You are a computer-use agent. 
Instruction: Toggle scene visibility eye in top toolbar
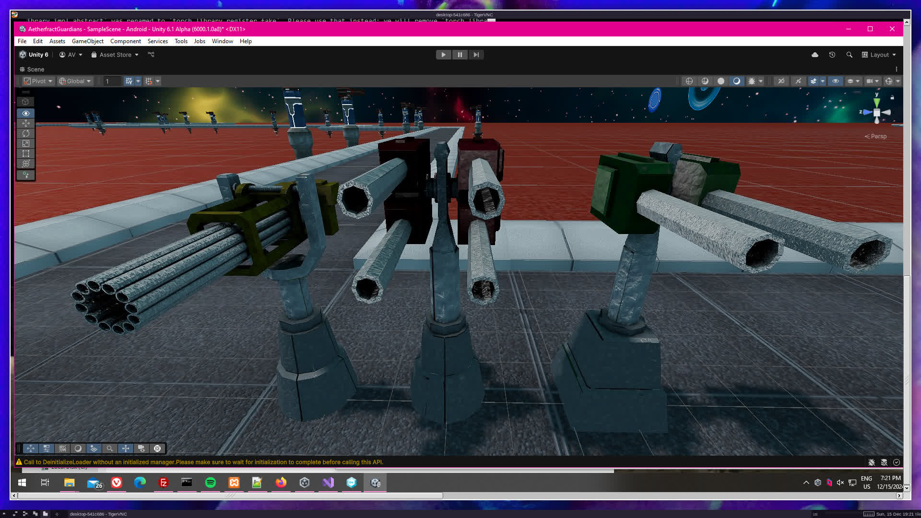(x=835, y=81)
